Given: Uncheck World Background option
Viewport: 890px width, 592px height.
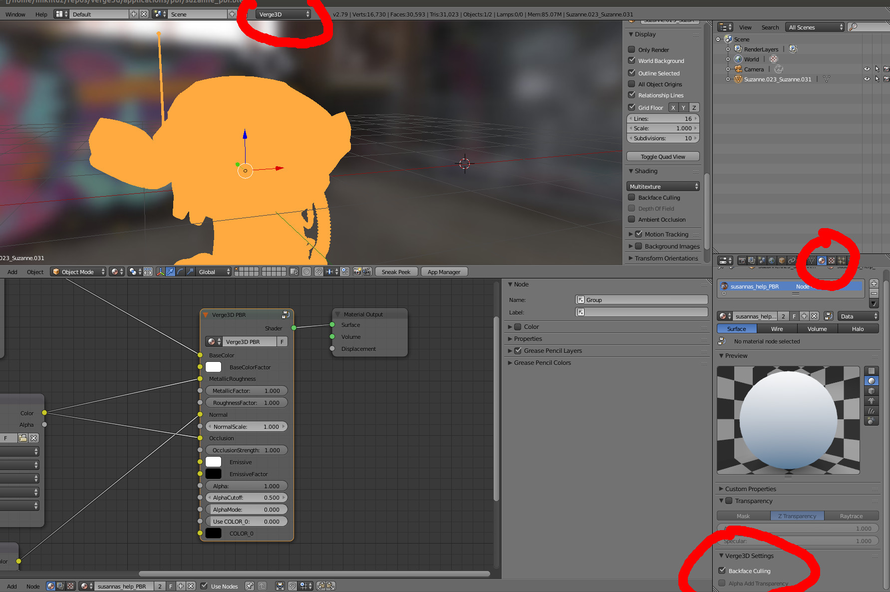Looking at the screenshot, I should point(631,60).
